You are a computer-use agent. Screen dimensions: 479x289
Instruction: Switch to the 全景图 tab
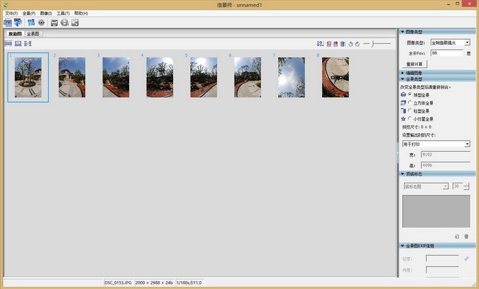point(33,33)
